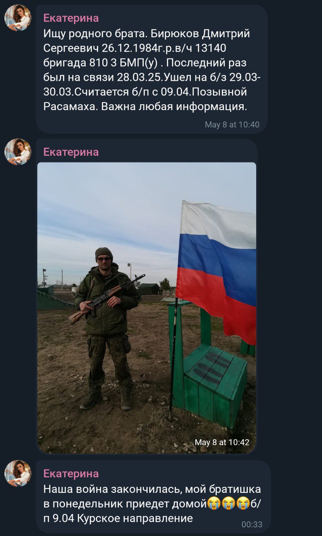Click the avatar beside the last message
This screenshot has height=536, width=322.
click(x=18, y=474)
